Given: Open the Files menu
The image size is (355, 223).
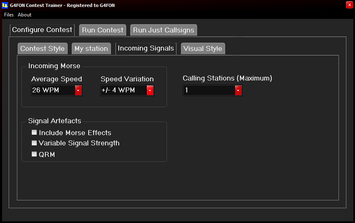Looking at the screenshot, I should coord(9,15).
